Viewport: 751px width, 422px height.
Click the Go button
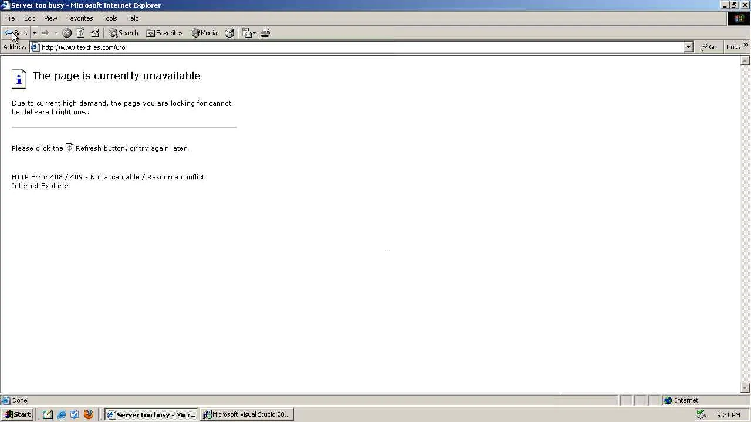pos(709,47)
